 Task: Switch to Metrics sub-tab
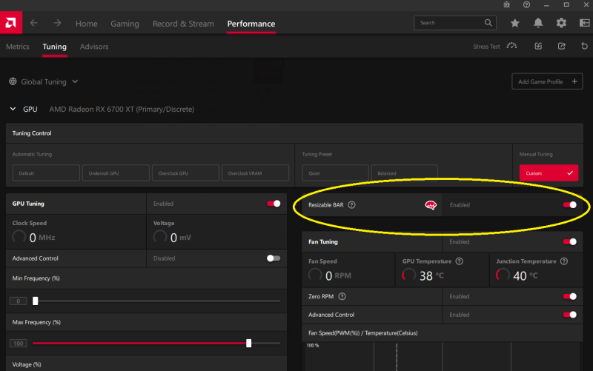click(17, 47)
